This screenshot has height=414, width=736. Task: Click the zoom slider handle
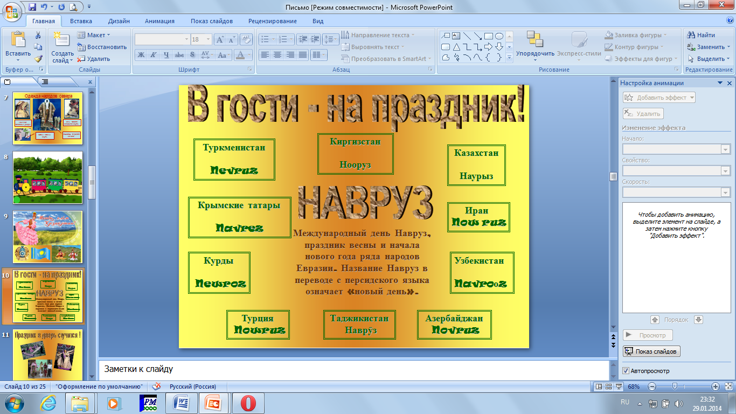click(674, 387)
